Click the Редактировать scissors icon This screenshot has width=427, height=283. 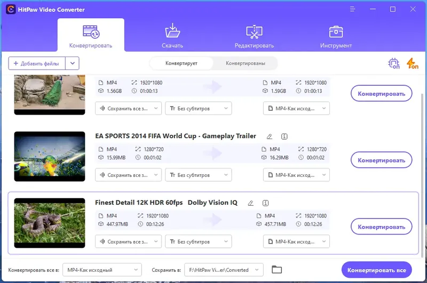coord(255,32)
